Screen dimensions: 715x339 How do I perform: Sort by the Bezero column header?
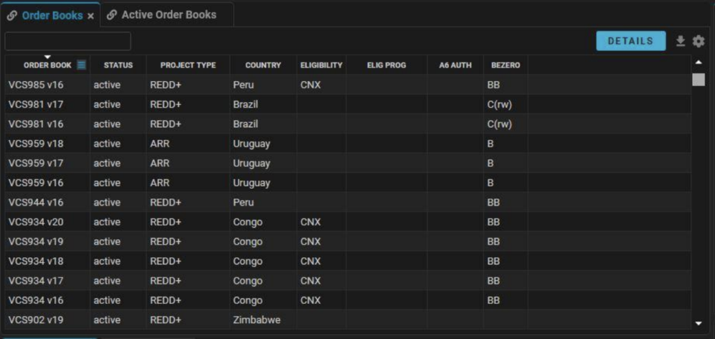pos(506,65)
